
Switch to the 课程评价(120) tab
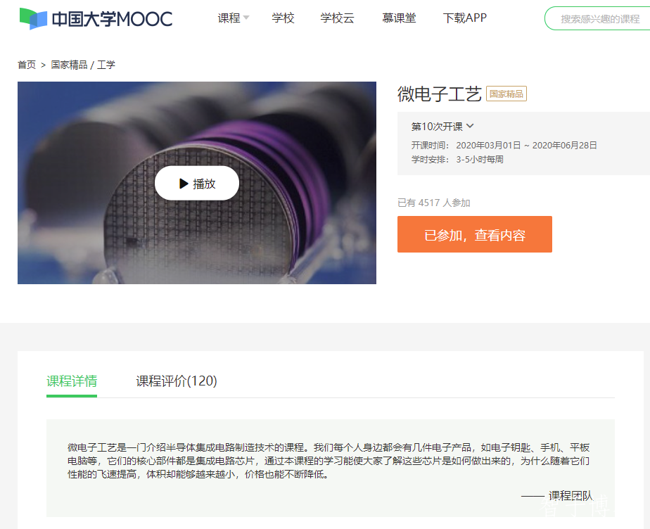coord(177,381)
